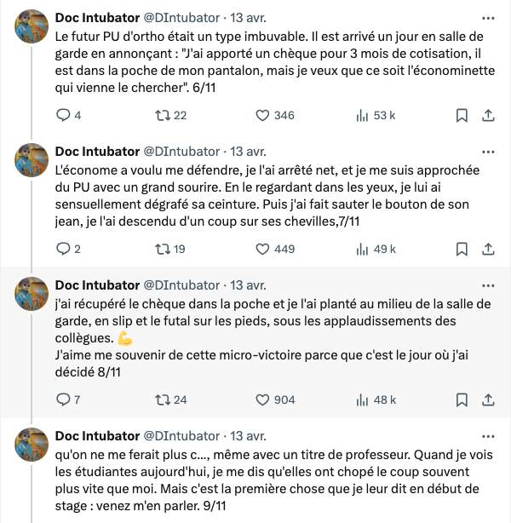Screen dimensions: 511x523
Task: Reply to the tweet with 2 replies
Action: pos(63,249)
